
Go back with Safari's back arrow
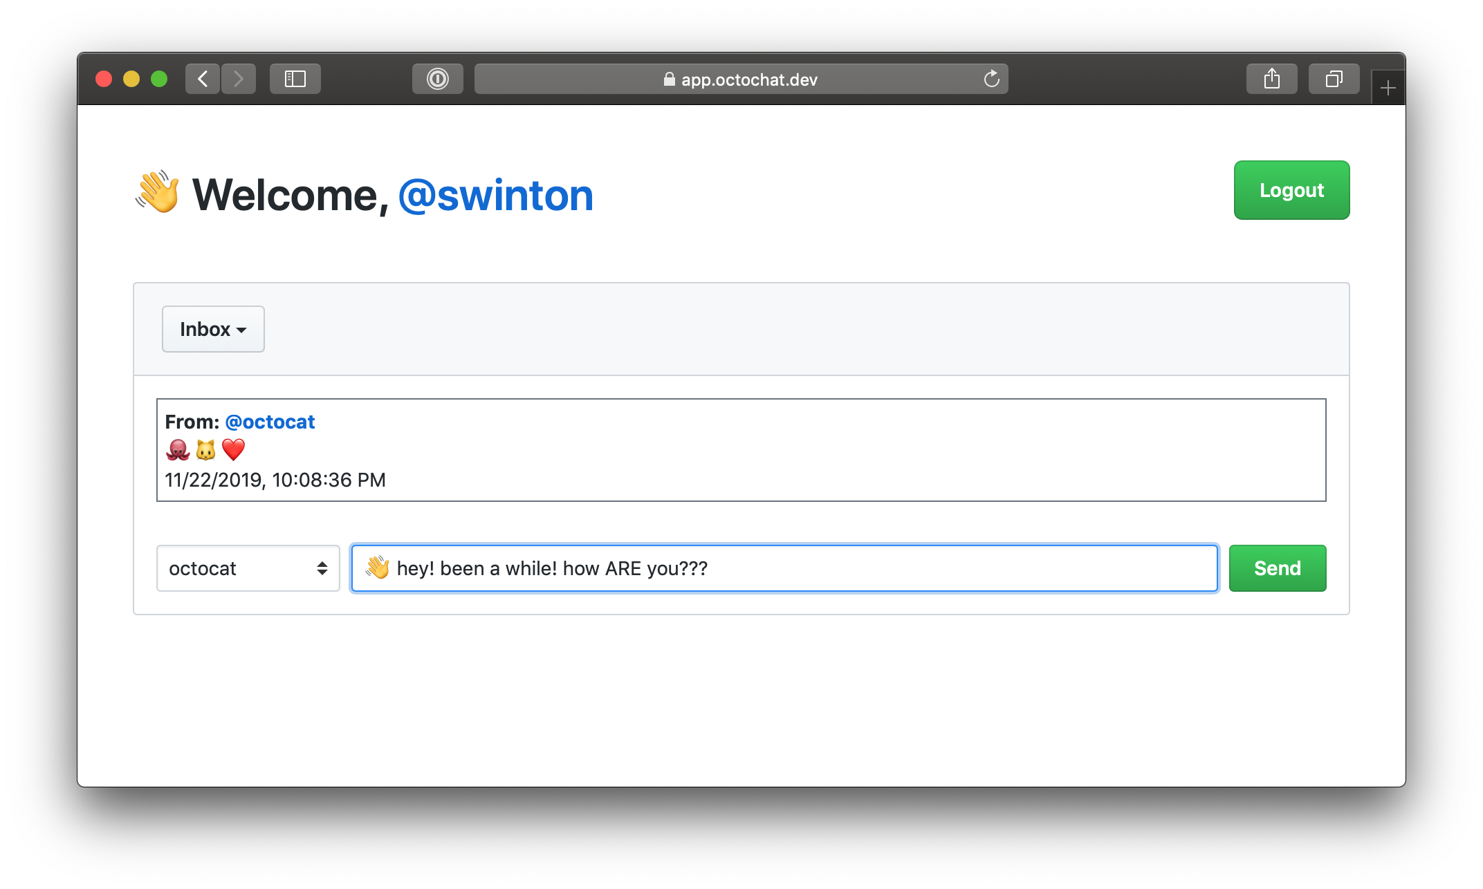203,79
